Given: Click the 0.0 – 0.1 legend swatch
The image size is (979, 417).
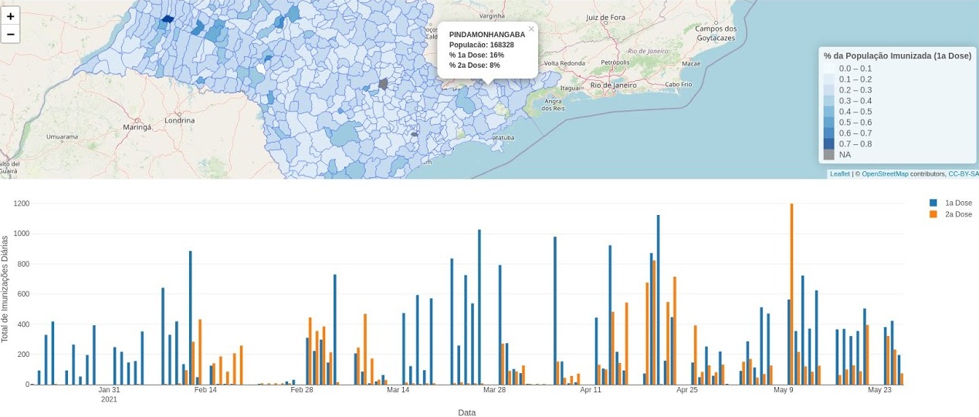Looking at the screenshot, I should pyautogui.click(x=829, y=69).
